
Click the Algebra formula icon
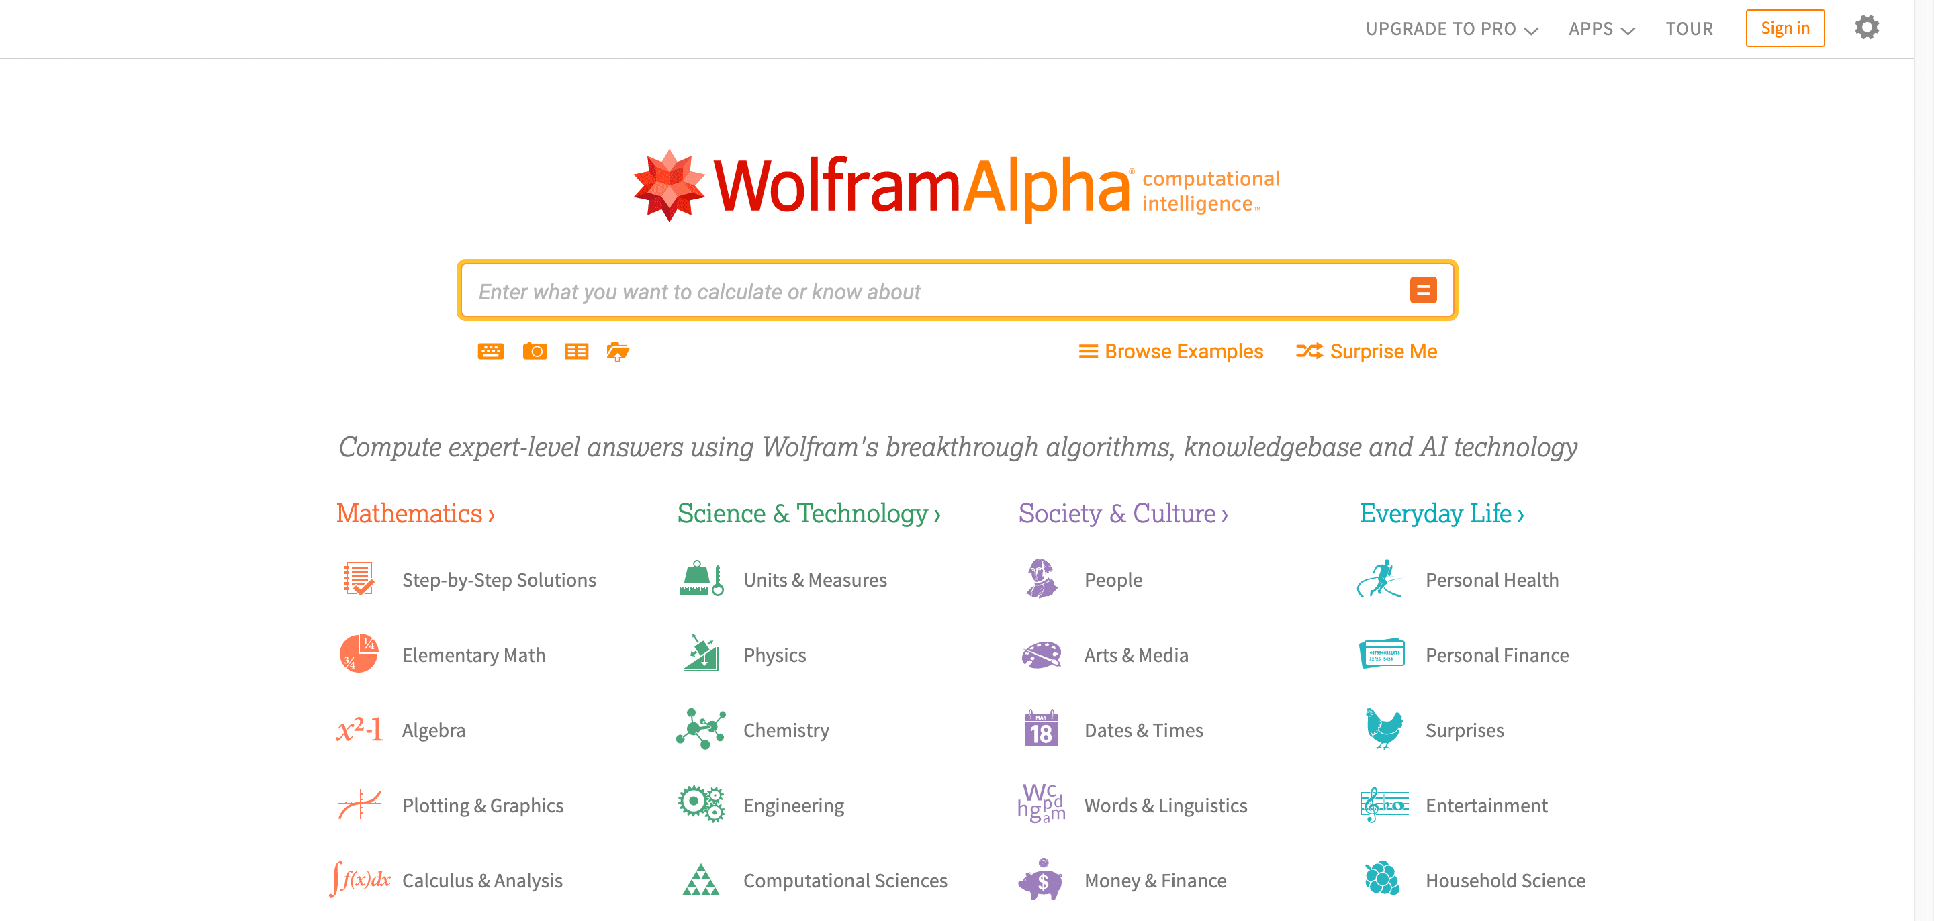click(x=359, y=728)
